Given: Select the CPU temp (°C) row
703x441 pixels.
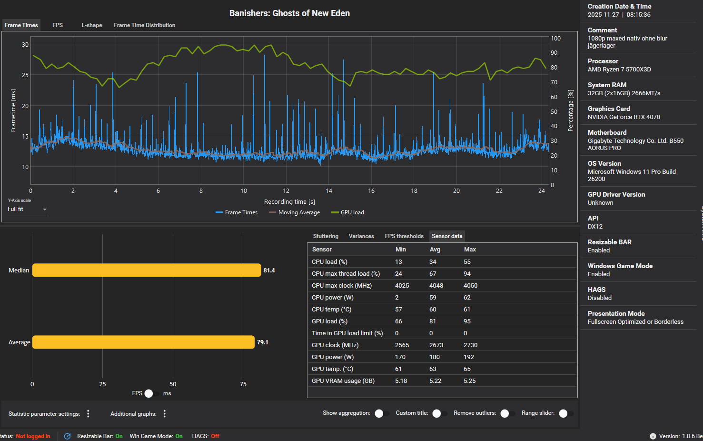Looking at the screenshot, I should click(442, 310).
